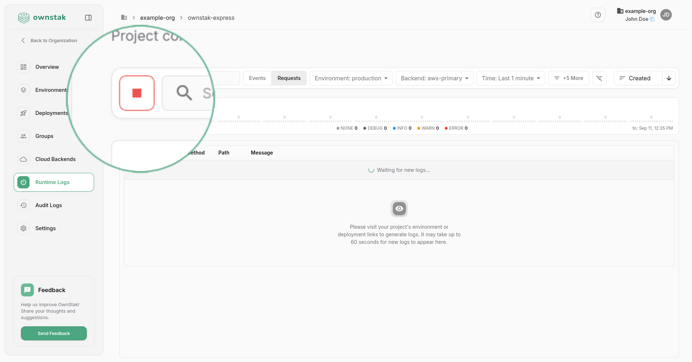Click the organization building icon in breadcrumb

(x=124, y=18)
